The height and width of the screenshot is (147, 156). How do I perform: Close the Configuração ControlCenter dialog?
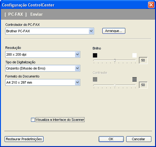[x=151, y=5]
